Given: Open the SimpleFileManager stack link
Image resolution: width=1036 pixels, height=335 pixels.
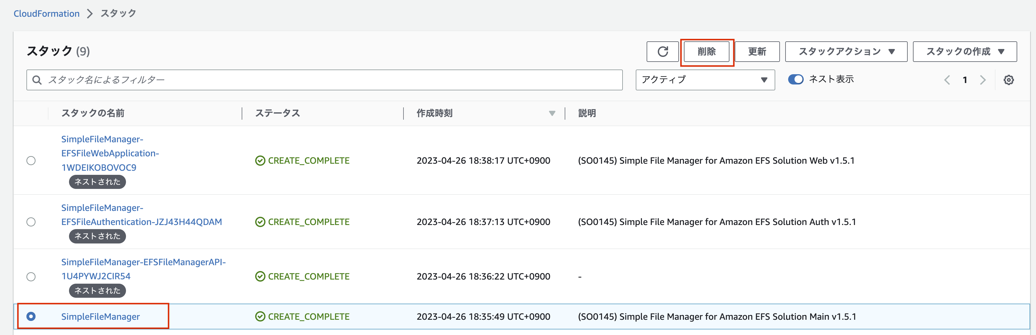Looking at the screenshot, I should pyautogui.click(x=100, y=316).
